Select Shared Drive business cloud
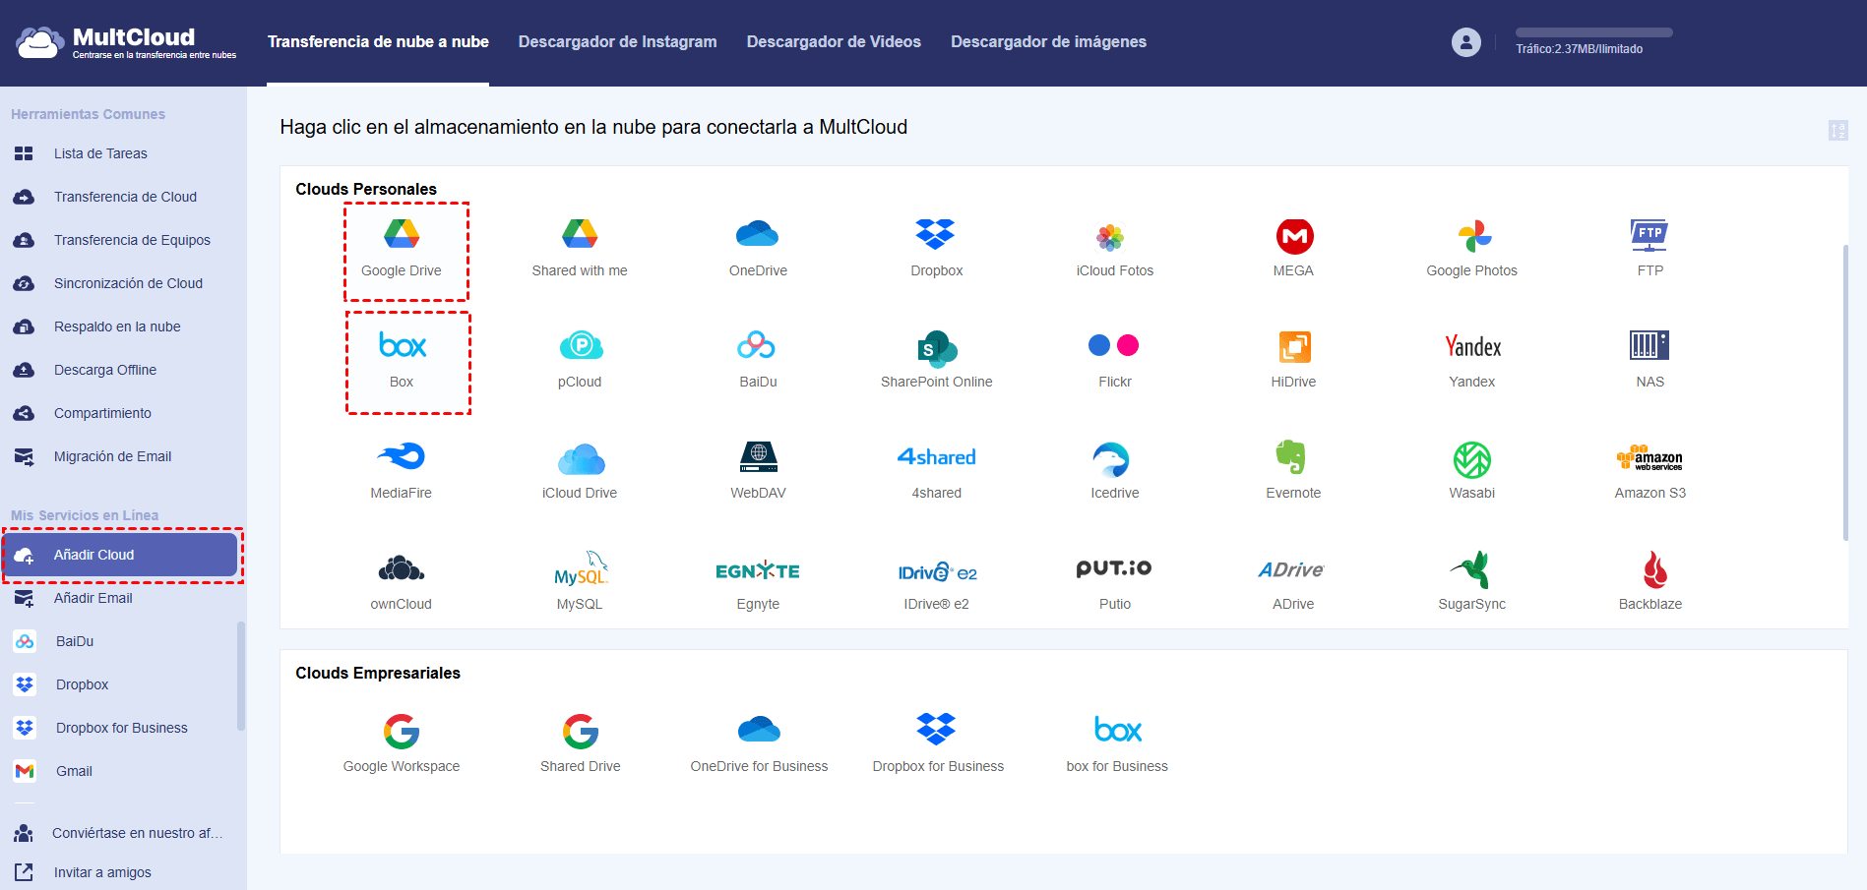Screen dimensions: 1867x890 pos(581,743)
